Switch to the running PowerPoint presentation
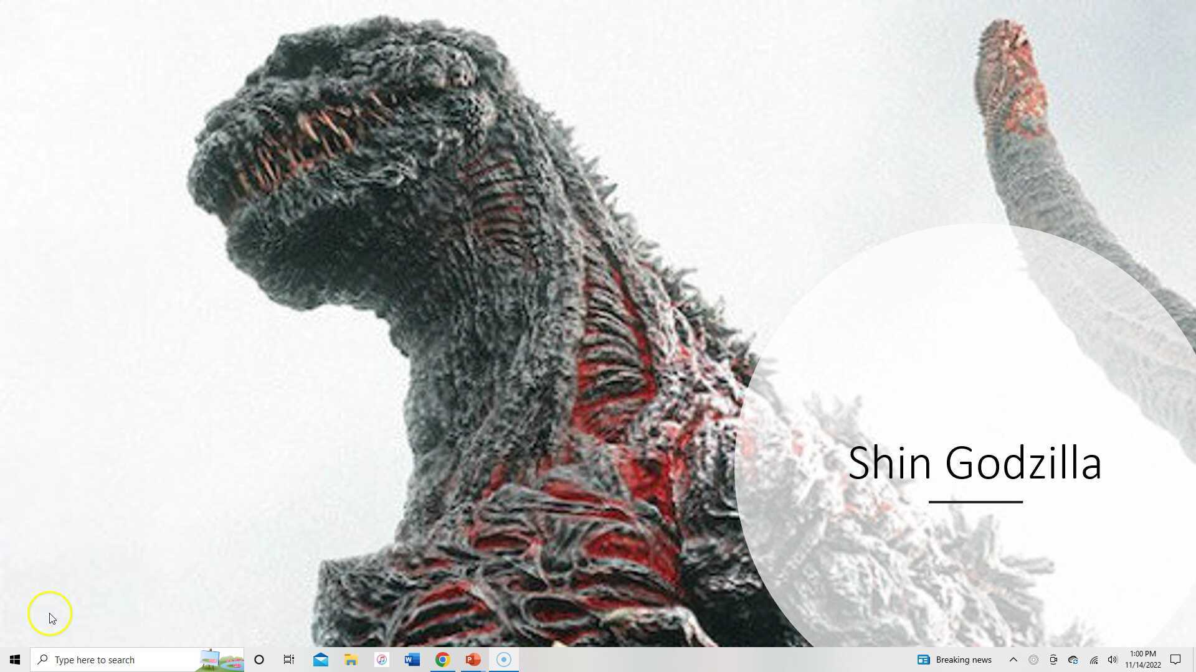The image size is (1196, 672). point(473,660)
